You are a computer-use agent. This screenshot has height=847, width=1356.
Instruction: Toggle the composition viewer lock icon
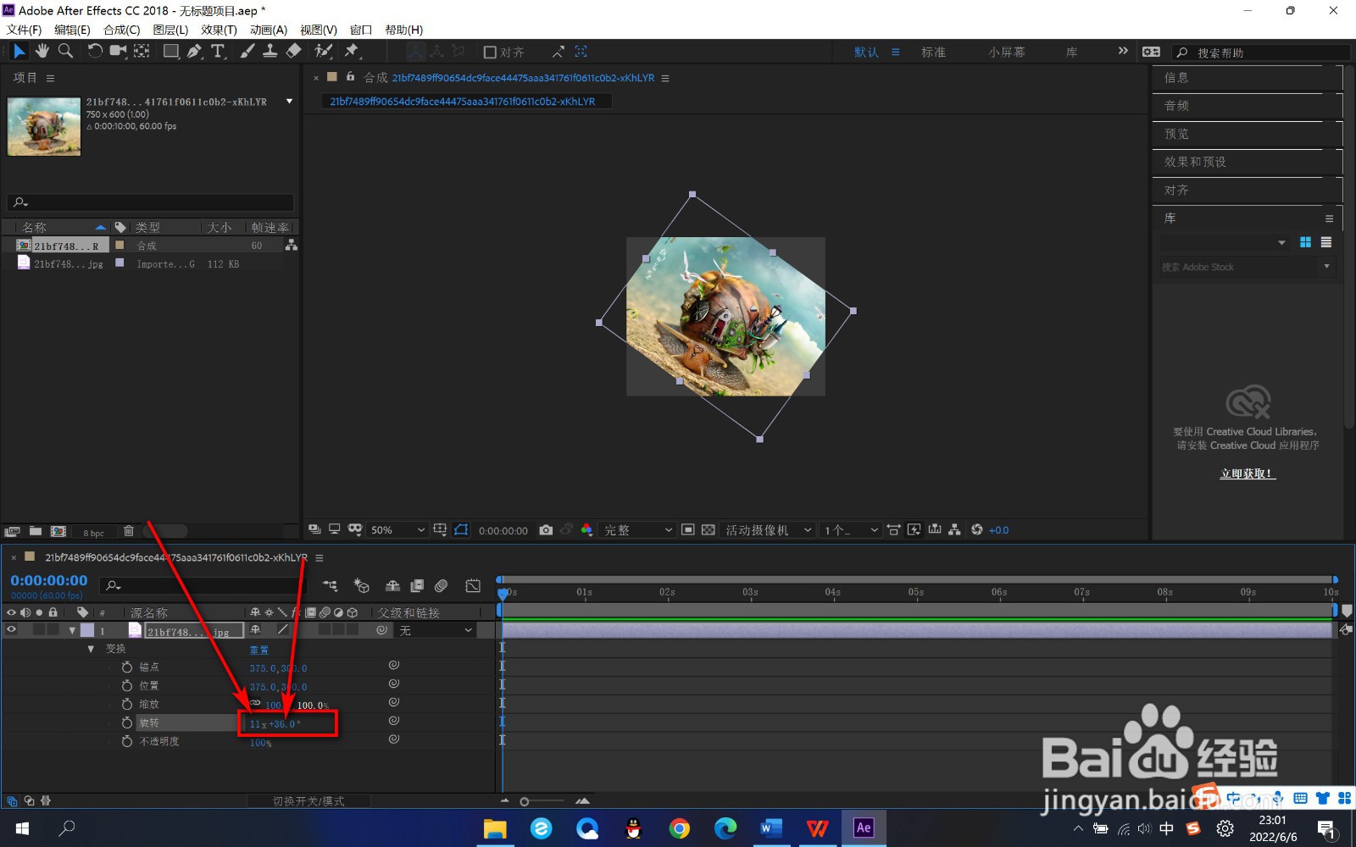[350, 77]
